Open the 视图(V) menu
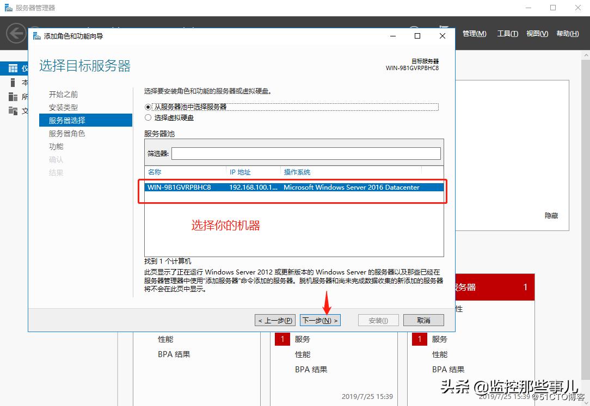The image size is (590, 406). (537, 33)
